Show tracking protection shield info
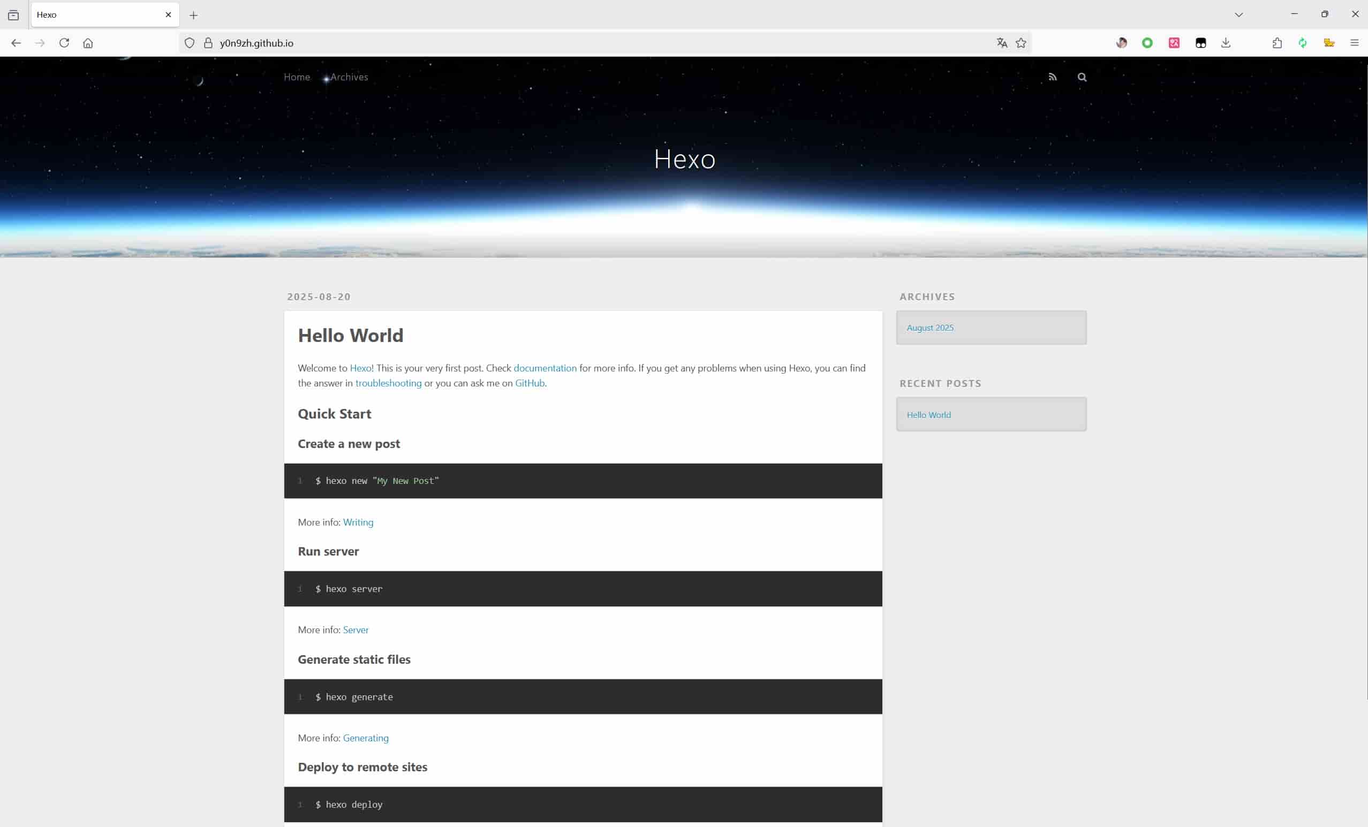The height and width of the screenshot is (827, 1368). point(190,43)
